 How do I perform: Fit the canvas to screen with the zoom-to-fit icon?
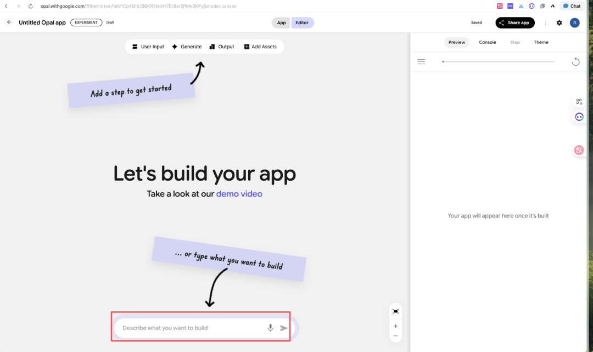click(x=395, y=311)
